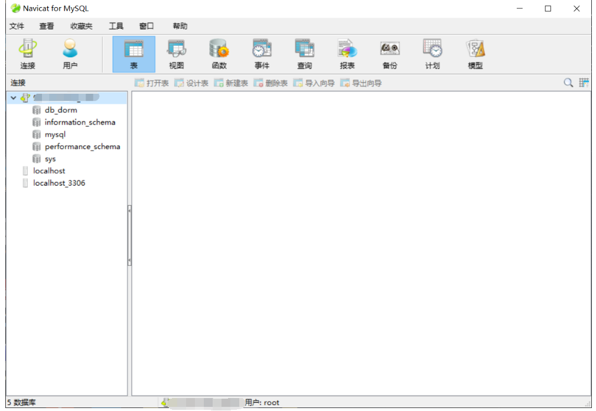This screenshot has width=596, height=411.
Task: Select the 表 (Tables) toolbar icon
Action: [x=133, y=53]
